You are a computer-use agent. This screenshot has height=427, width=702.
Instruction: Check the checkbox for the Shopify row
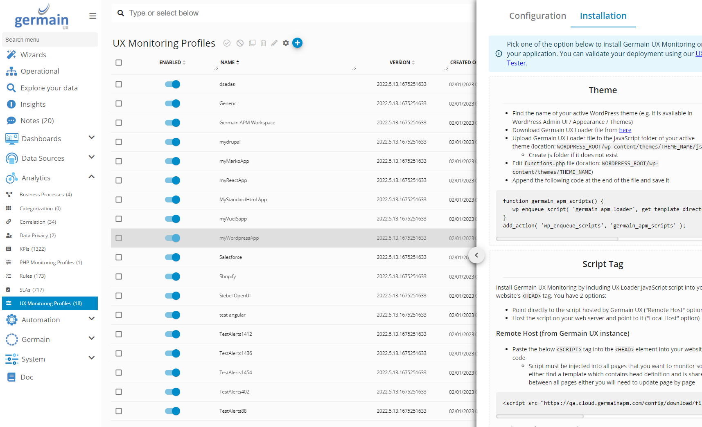119,276
